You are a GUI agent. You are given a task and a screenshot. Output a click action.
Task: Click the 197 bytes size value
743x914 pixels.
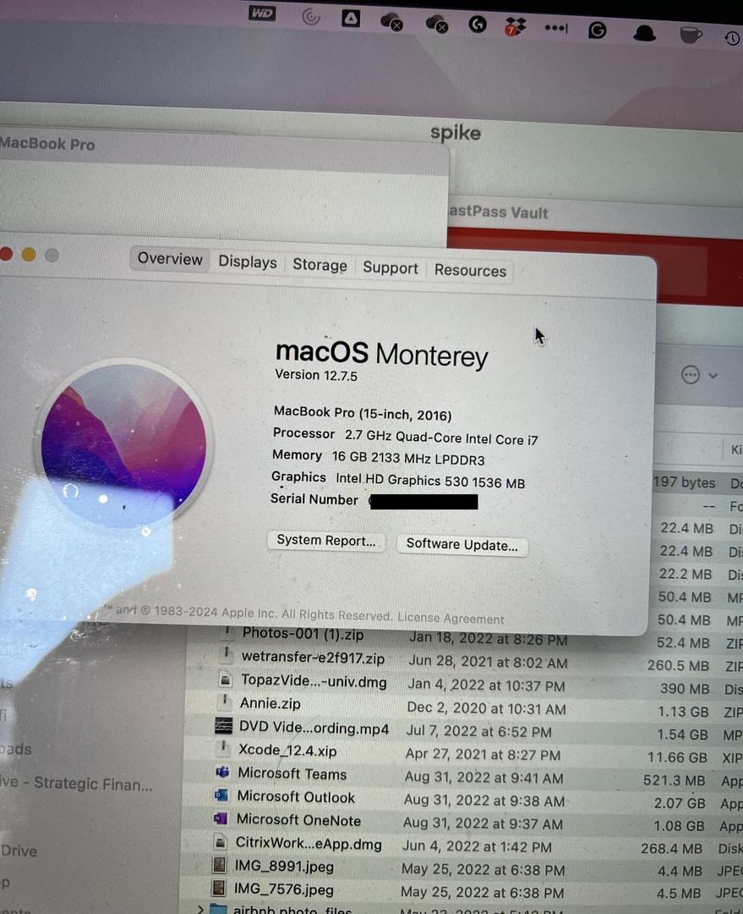click(684, 482)
